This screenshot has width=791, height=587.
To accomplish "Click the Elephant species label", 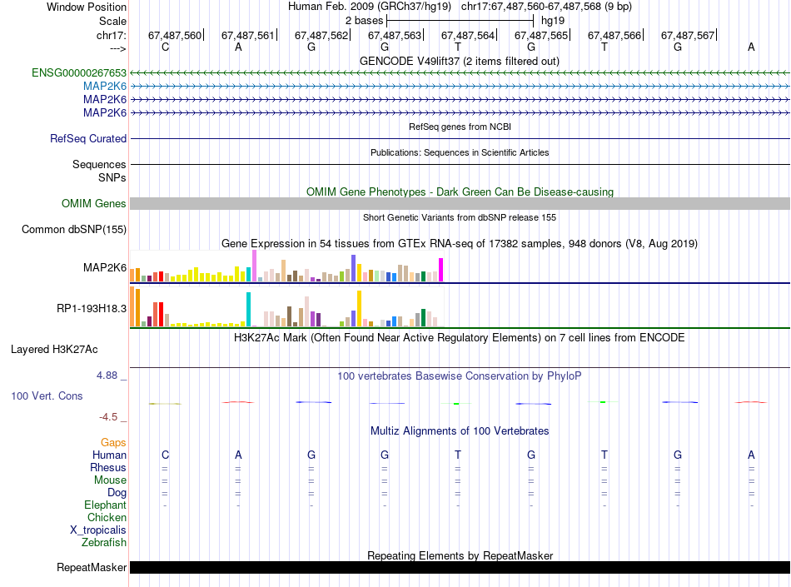I will click(106, 505).
